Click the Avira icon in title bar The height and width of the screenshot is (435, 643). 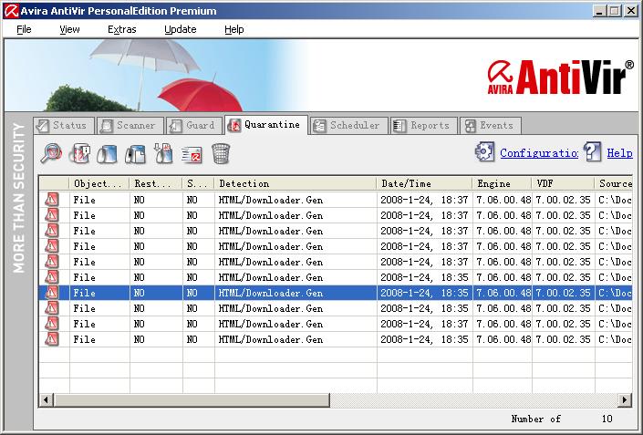tap(11, 11)
